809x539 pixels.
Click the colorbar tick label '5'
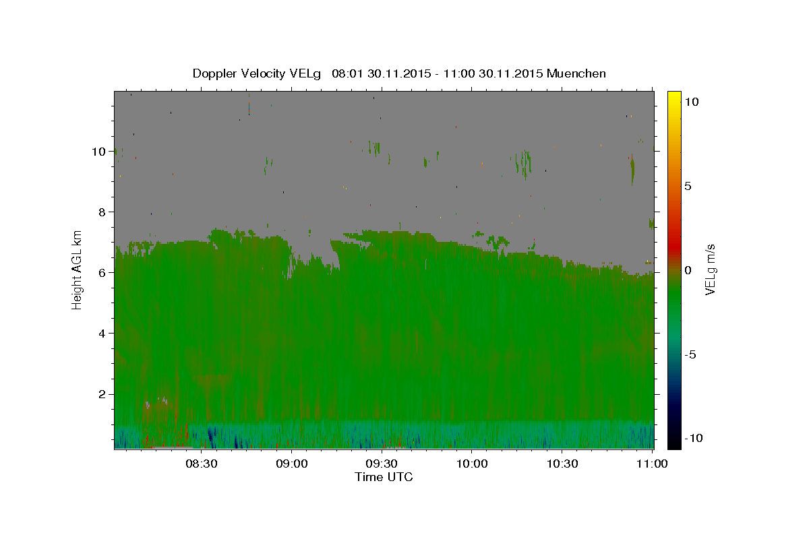[687, 186]
